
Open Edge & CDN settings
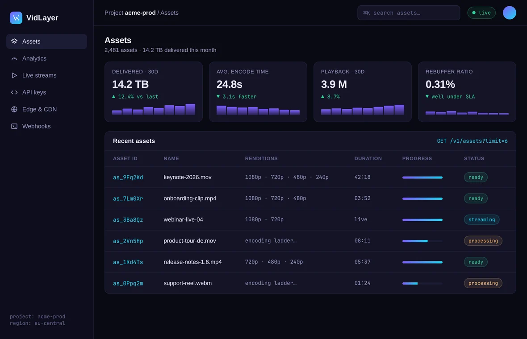coord(47,109)
